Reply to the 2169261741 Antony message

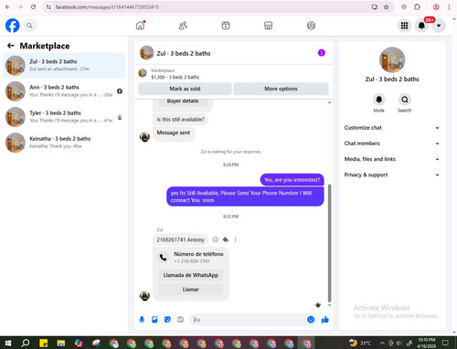226,239
